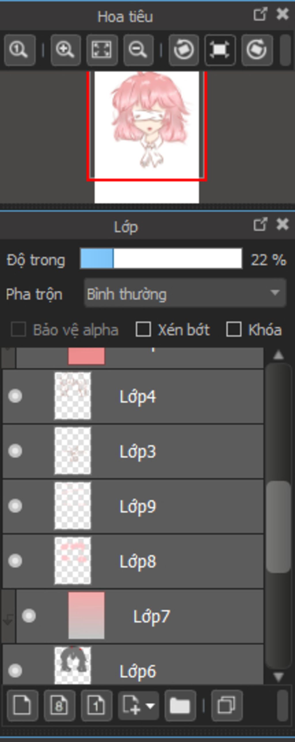Add a new 8-bit layer
This screenshot has height=742, width=295.
click(59, 706)
